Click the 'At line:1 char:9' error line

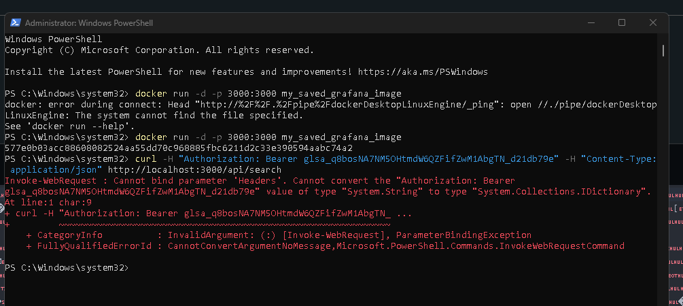pyautogui.click(x=48, y=202)
